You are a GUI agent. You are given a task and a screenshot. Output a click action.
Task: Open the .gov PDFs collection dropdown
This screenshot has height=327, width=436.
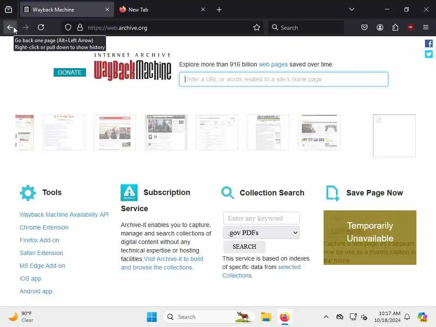click(x=261, y=233)
